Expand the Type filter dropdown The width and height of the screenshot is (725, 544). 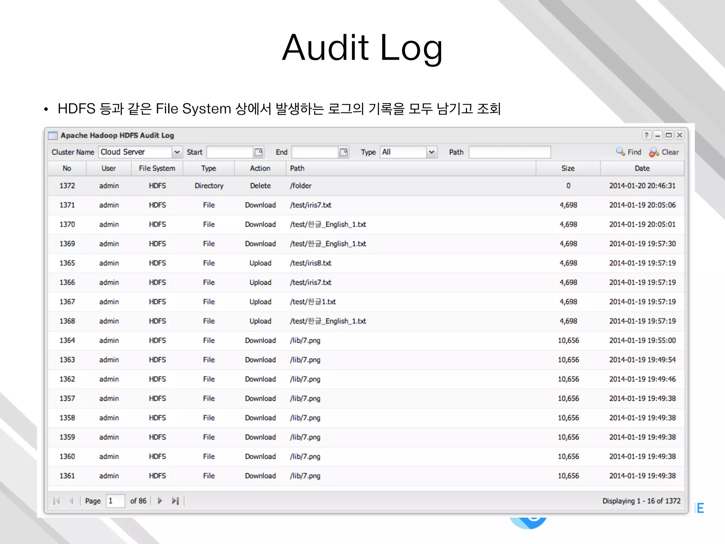pos(431,152)
